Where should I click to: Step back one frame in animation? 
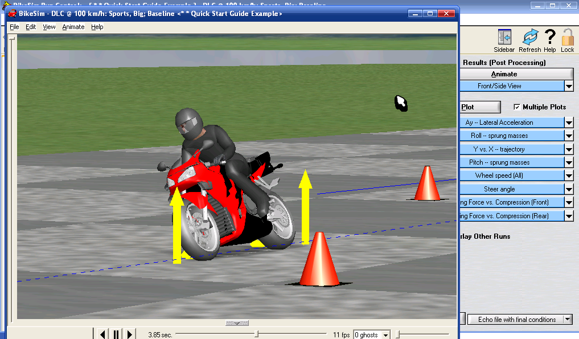[x=102, y=334]
